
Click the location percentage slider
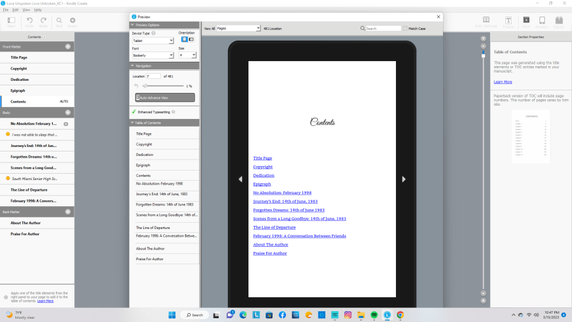163,85
